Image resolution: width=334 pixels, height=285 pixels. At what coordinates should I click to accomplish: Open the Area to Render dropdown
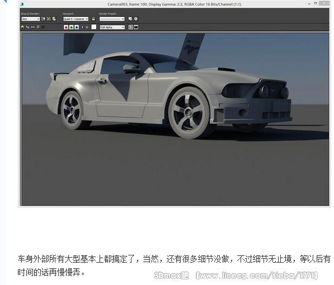tap(30, 19)
